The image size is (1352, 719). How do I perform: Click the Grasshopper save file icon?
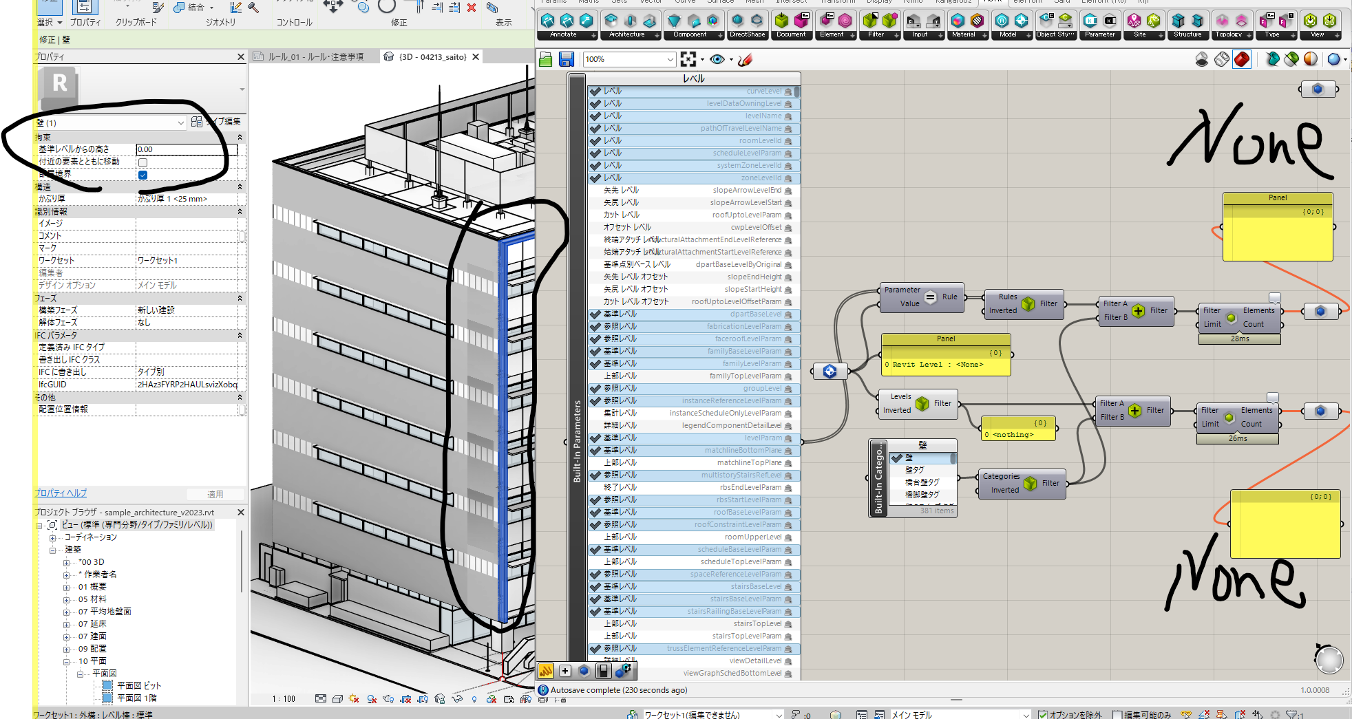pyautogui.click(x=566, y=60)
